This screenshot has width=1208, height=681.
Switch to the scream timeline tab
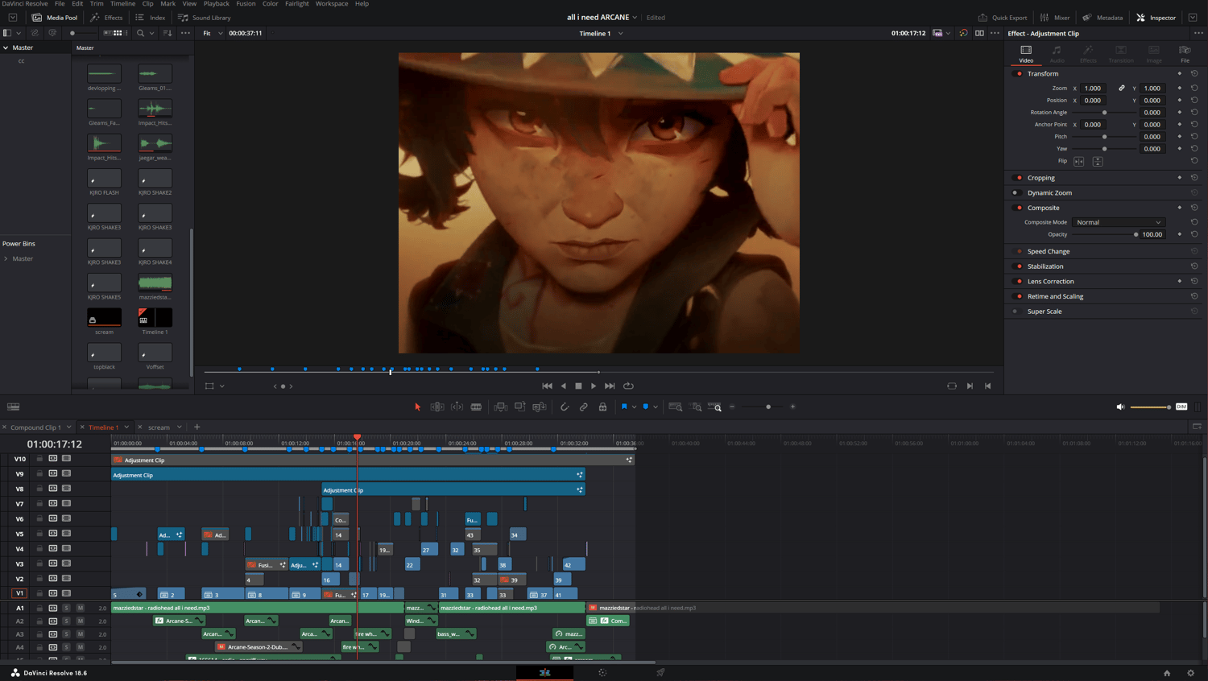pyautogui.click(x=159, y=427)
